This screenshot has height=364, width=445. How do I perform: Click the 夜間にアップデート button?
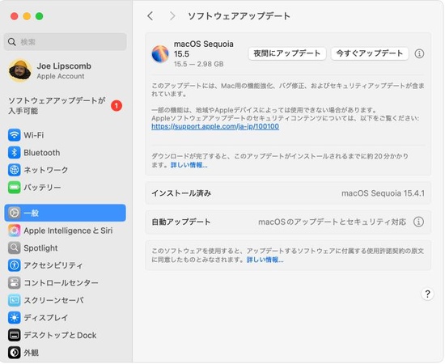287,53
